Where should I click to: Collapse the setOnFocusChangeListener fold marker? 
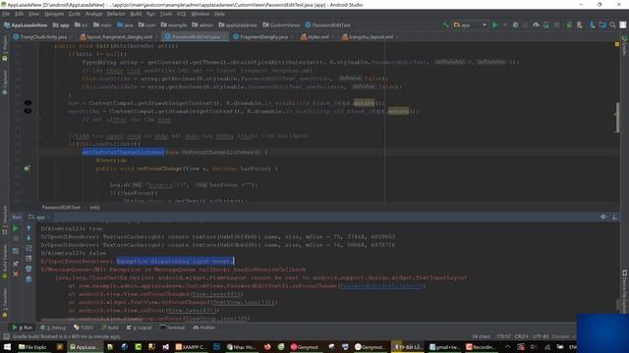(39, 152)
